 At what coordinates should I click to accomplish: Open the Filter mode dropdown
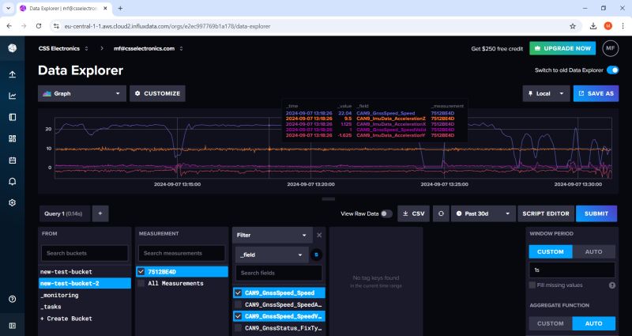pos(272,235)
